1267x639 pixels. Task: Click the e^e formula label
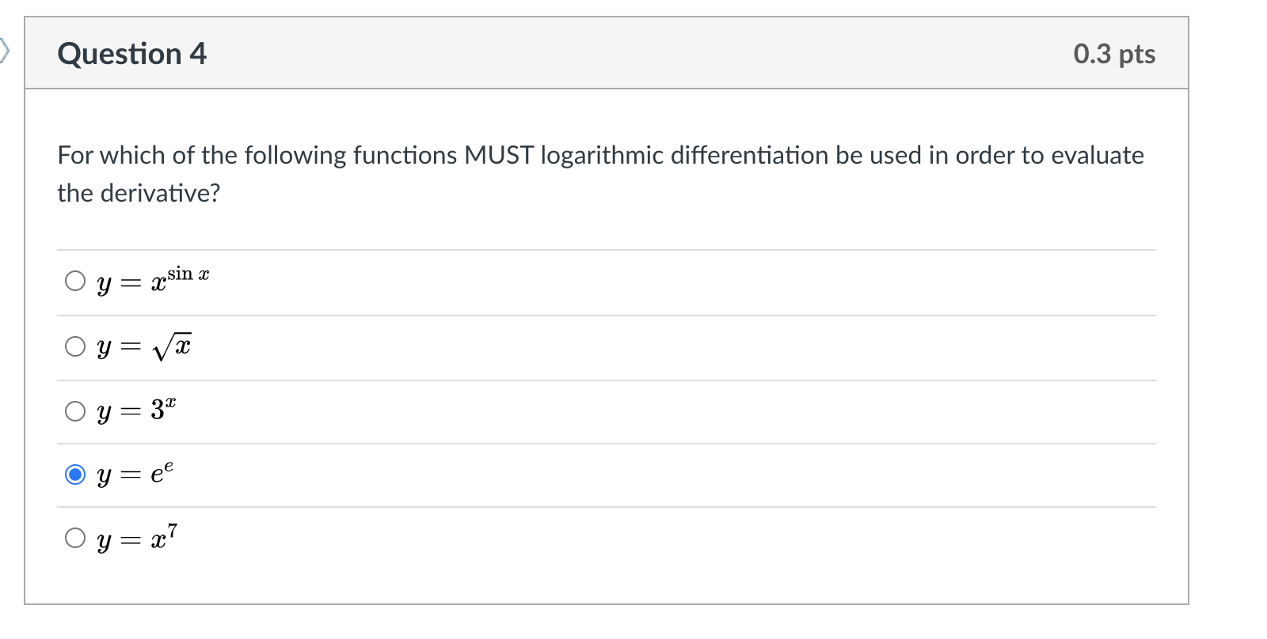point(135,474)
